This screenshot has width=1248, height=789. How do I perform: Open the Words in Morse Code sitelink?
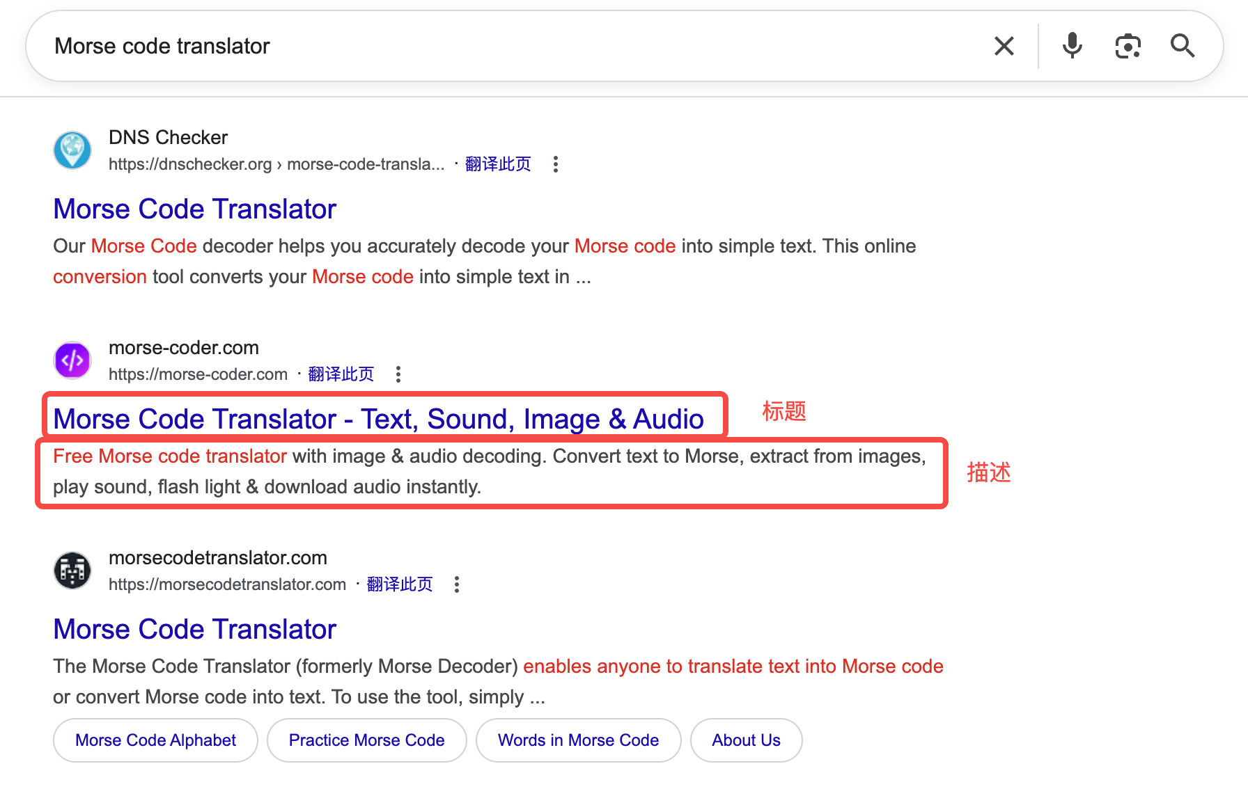click(x=578, y=740)
